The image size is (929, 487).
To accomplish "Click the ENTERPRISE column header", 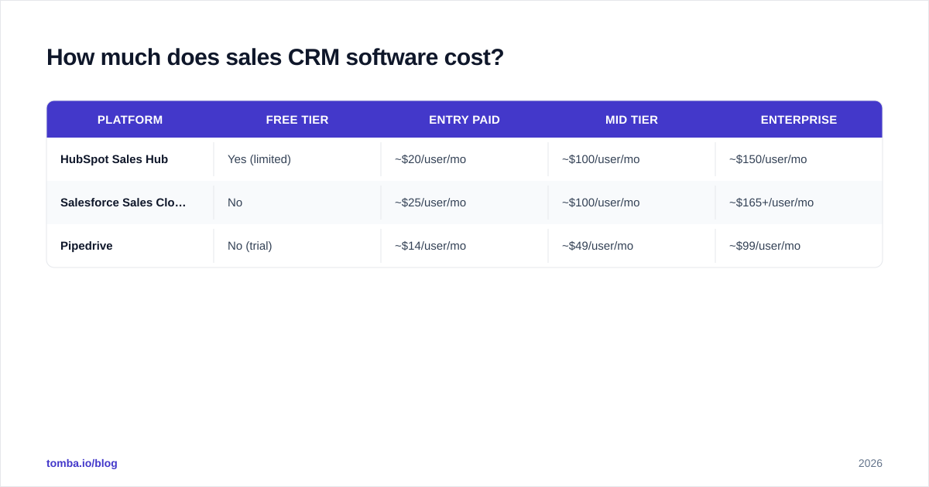I will [x=799, y=120].
